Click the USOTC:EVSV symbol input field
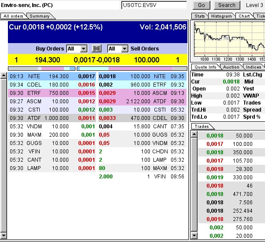This screenshot has width=265, height=243. (154, 5)
